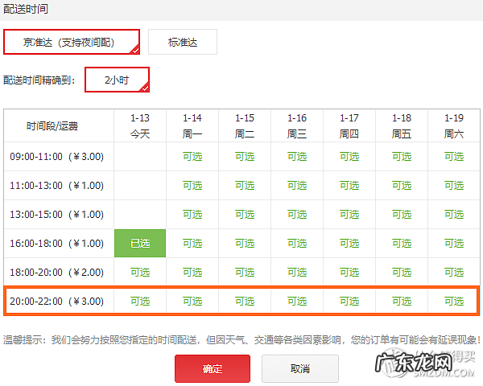Select the 京准达 (支持夜间配) delivery option

click(x=72, y=42)
